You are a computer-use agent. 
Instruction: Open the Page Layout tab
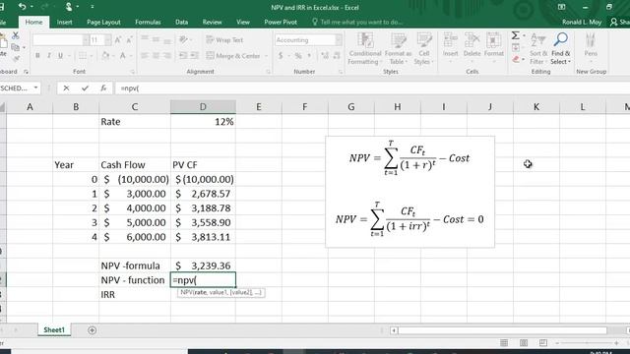[x=103, y=22]
